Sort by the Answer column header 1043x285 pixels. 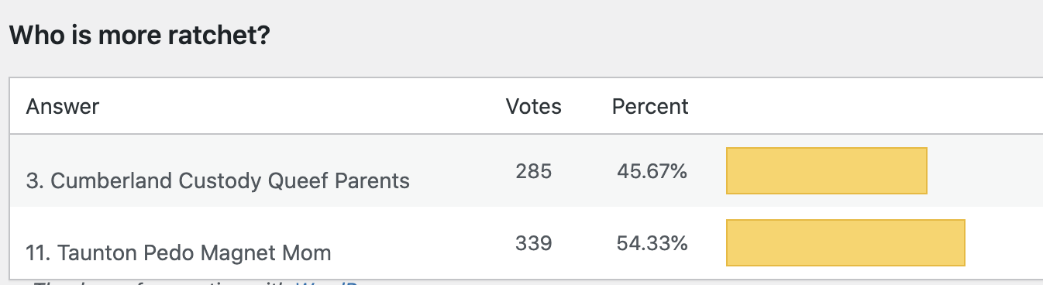[x=63, y=106]
